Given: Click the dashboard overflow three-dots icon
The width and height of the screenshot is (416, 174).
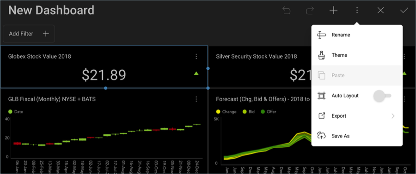Looking at the screenshot, I should [x=357, y=10].
